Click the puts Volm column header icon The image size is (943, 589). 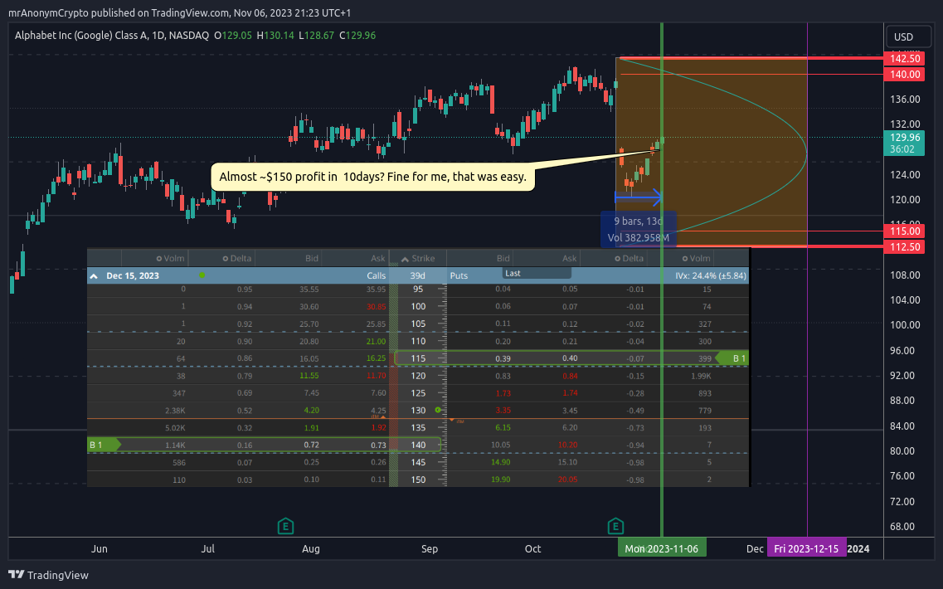[x=685, y=259]
